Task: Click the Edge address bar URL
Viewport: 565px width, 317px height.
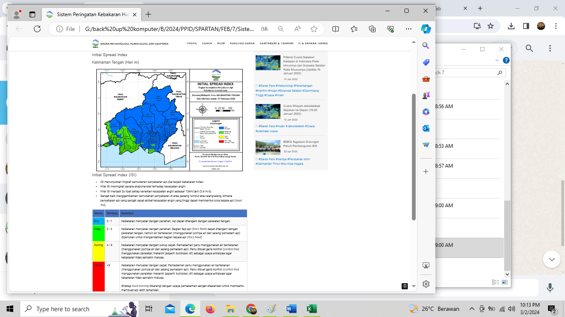Action: (x=170, y=29)
